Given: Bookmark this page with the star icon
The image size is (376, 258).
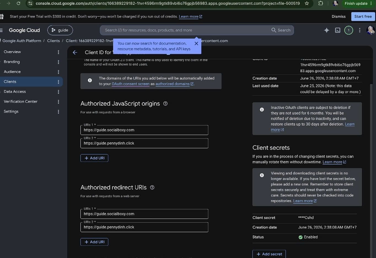Looking at the screenshot, I should [x=307, y=3].
